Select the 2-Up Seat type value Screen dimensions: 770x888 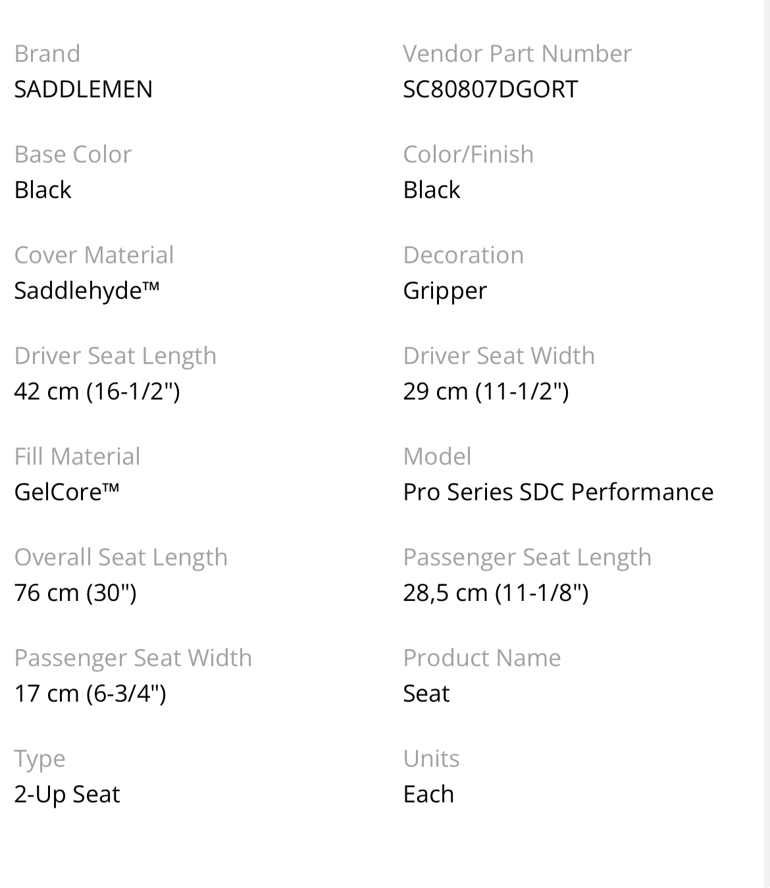(67, 794)
